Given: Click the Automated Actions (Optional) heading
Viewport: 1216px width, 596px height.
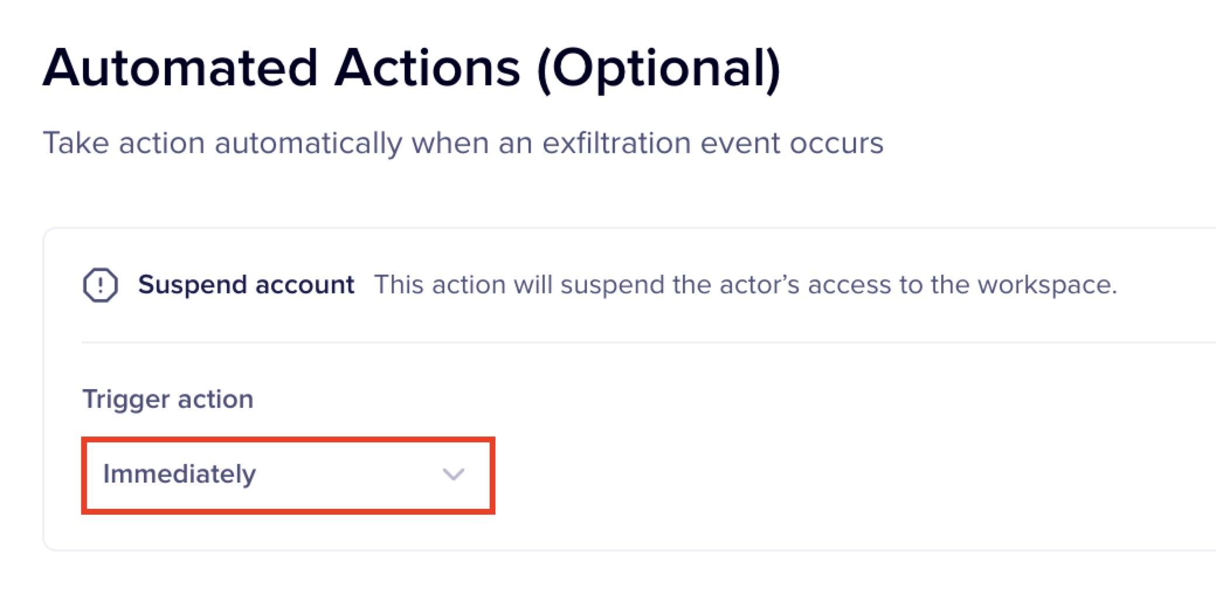Looking at the screenshot, I should click(x=412, y=69).
